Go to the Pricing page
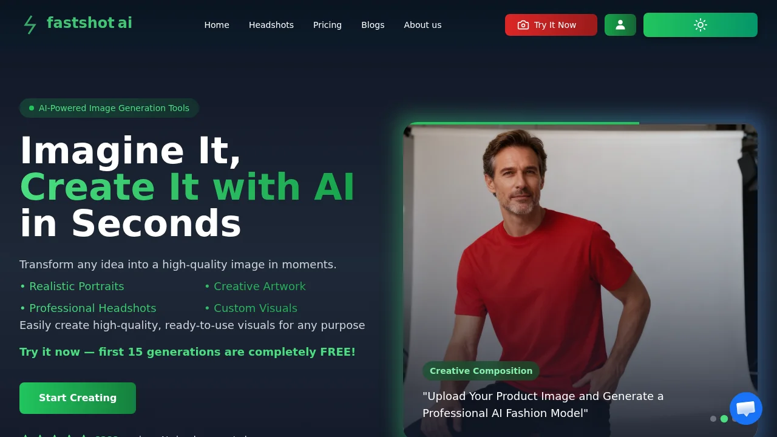Screen dimensions: 777x437 [327, 25]
